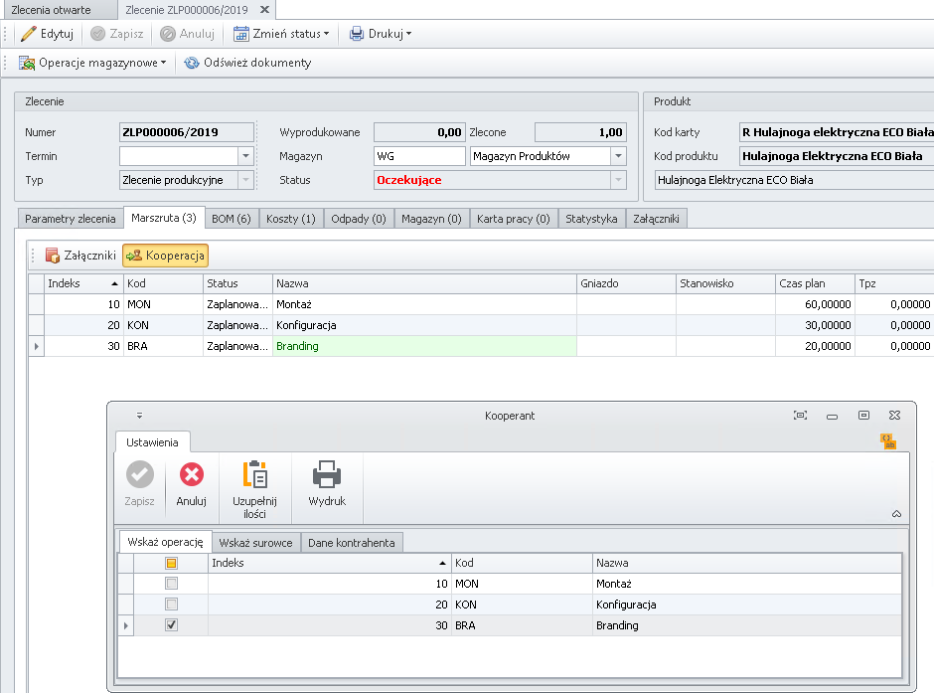Click the Anuluj toolbar icon
The image size is (934, 693).
168,34
